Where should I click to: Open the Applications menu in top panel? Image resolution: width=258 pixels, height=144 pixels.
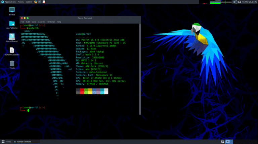click(x=10, y=2)
